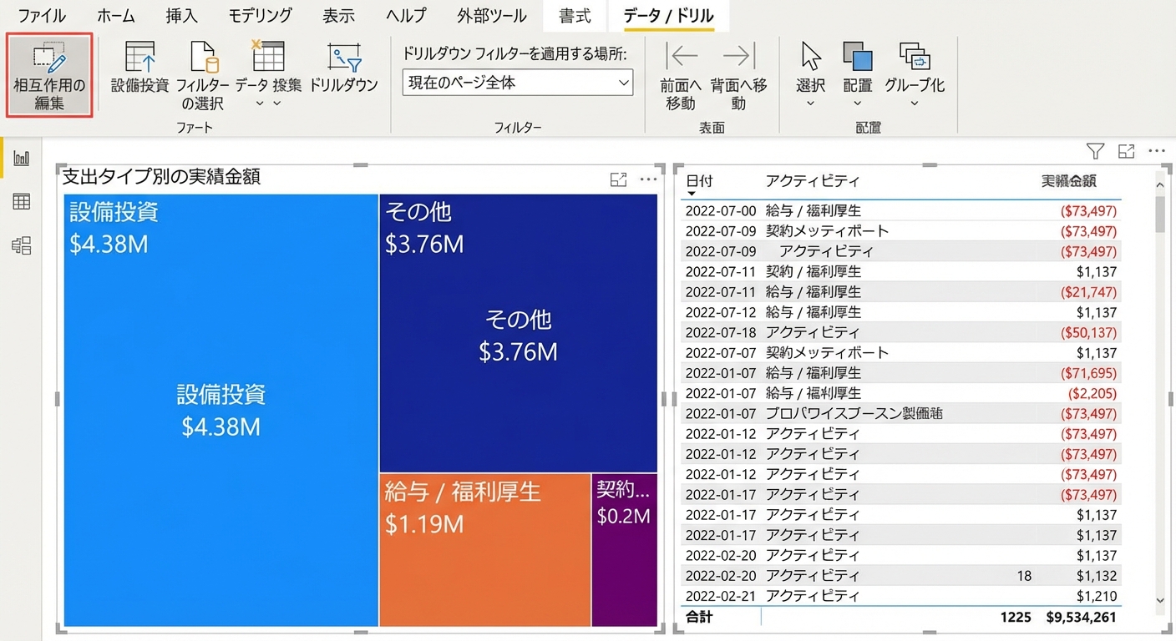This screenshot has height=641, width=1176.
Task: Open Data table view in left sidebar
Action: click(21, 202)
